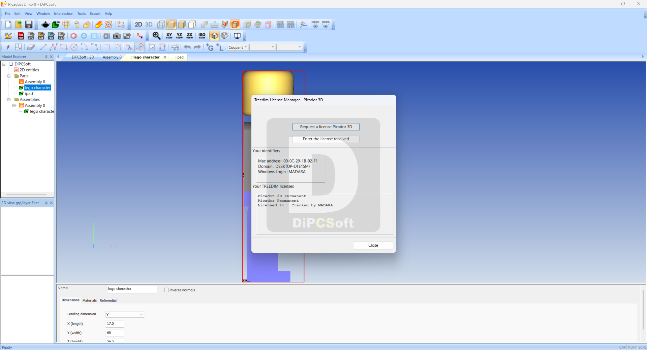Select the scissors trim tool

[129, 47]
